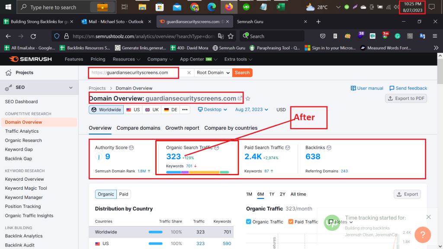Open the Root Domain dropdown

213,73
